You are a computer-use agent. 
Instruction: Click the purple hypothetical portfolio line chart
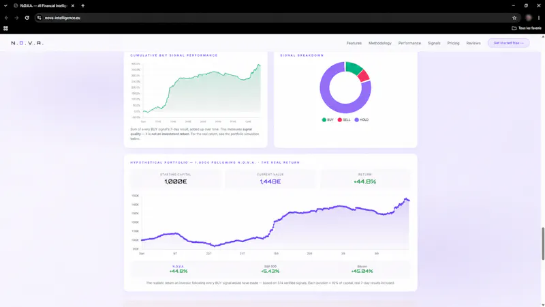point(275,223)
